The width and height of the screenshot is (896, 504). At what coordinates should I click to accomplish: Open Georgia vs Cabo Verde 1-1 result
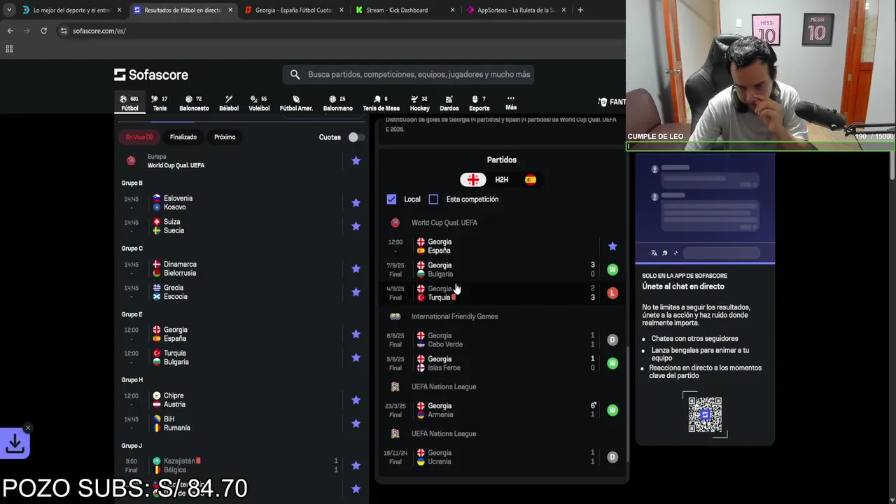502,339
